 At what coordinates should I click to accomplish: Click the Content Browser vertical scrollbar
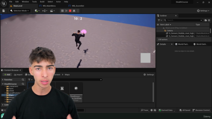(x=153, y=92)
